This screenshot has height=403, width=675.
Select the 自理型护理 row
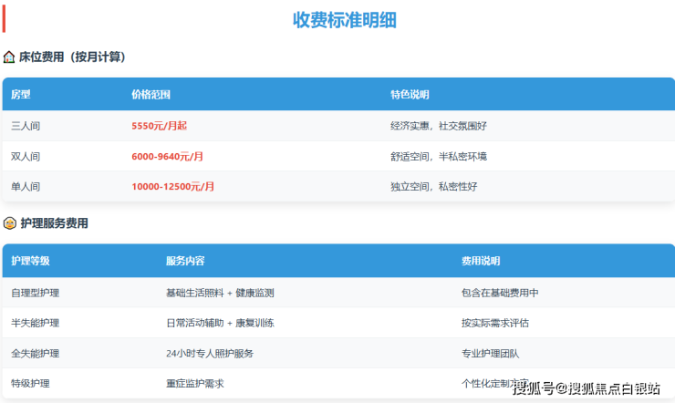click(35, 293)
